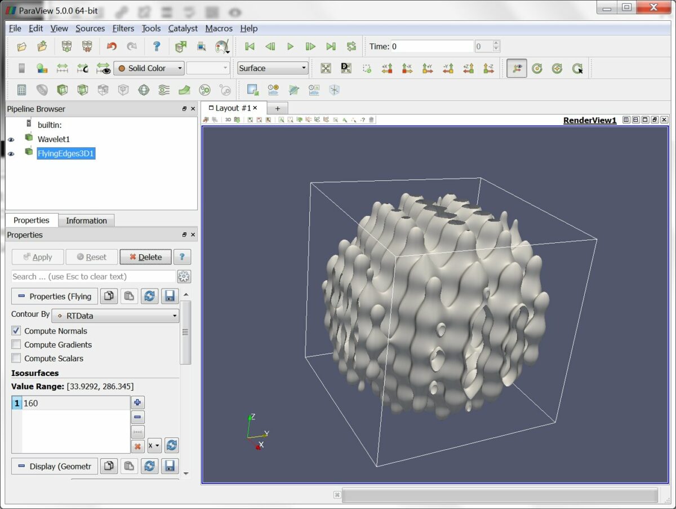This screenshot has height=509, width=676.
Task: Open the Solid Color coloring dropdown
Action: coord(149,68)
